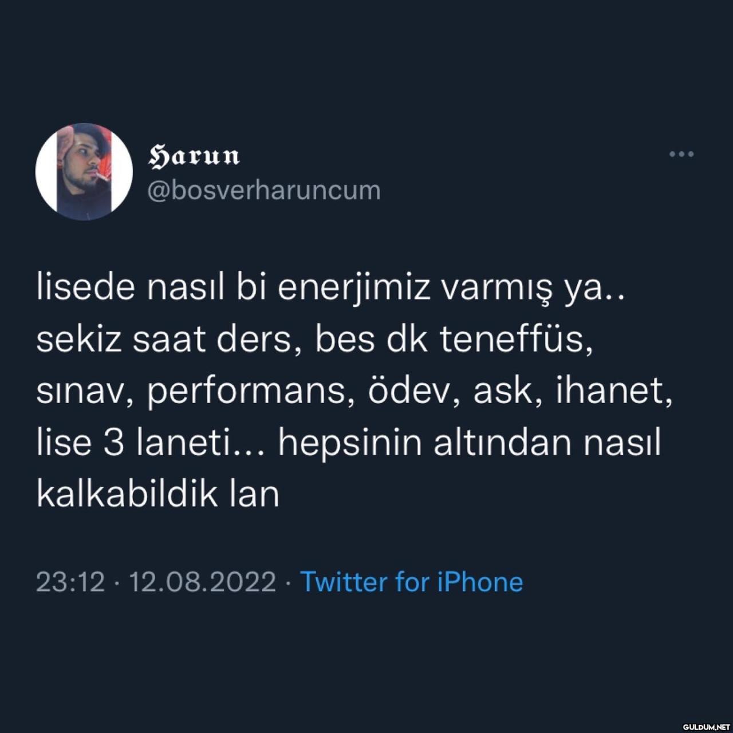Click the word "altından" in the tweet
Viewport: 733px width, 733px height.
pos(502,443)
